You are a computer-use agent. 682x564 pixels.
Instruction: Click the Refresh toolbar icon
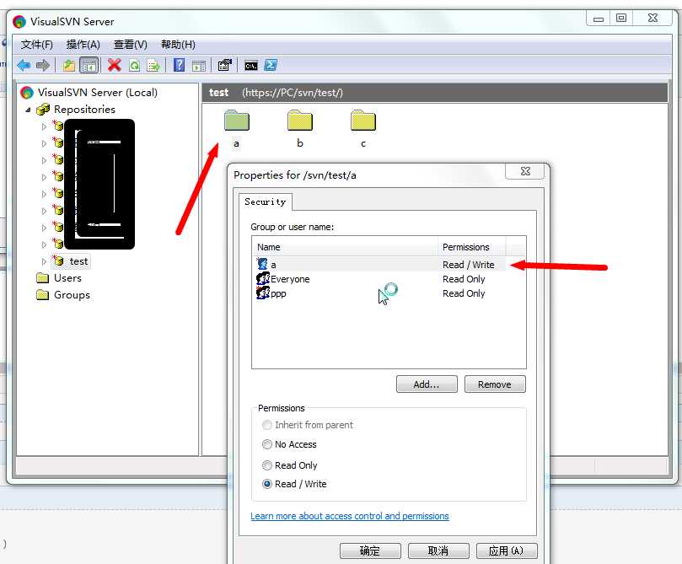134,66
